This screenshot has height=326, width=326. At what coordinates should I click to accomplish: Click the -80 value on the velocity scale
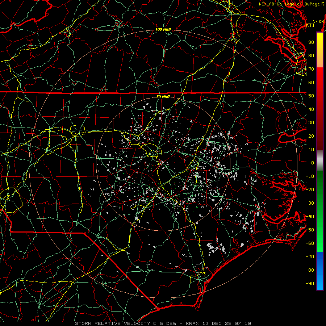click(x=310, y=270)
